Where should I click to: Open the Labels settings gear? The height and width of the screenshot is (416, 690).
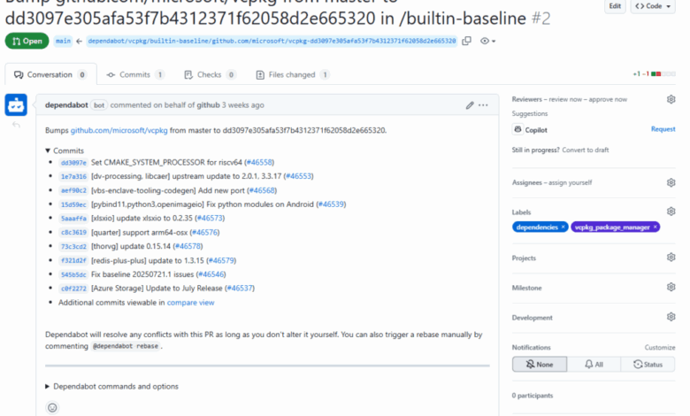[671, 212]
